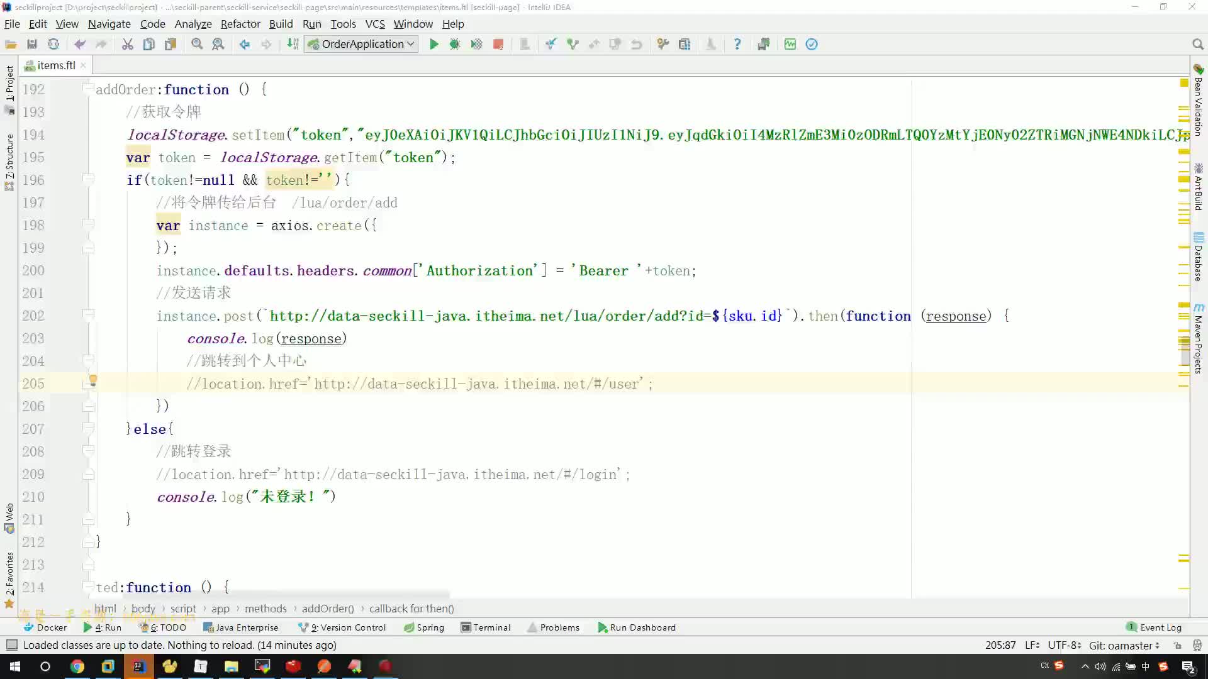
Task: Collapse the else block fold at line 207
Action: pos(88,428)
